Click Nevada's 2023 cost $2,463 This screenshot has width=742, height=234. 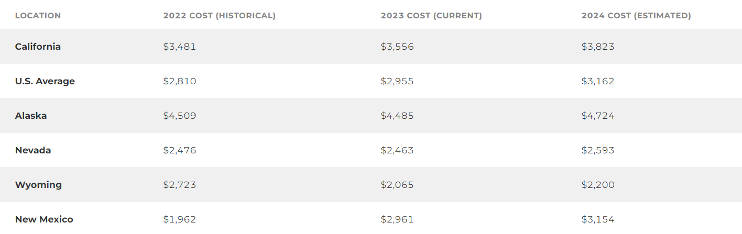397,150
